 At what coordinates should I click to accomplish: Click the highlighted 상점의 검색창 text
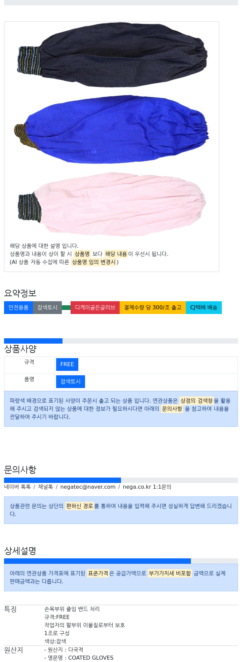click(197, 400)
